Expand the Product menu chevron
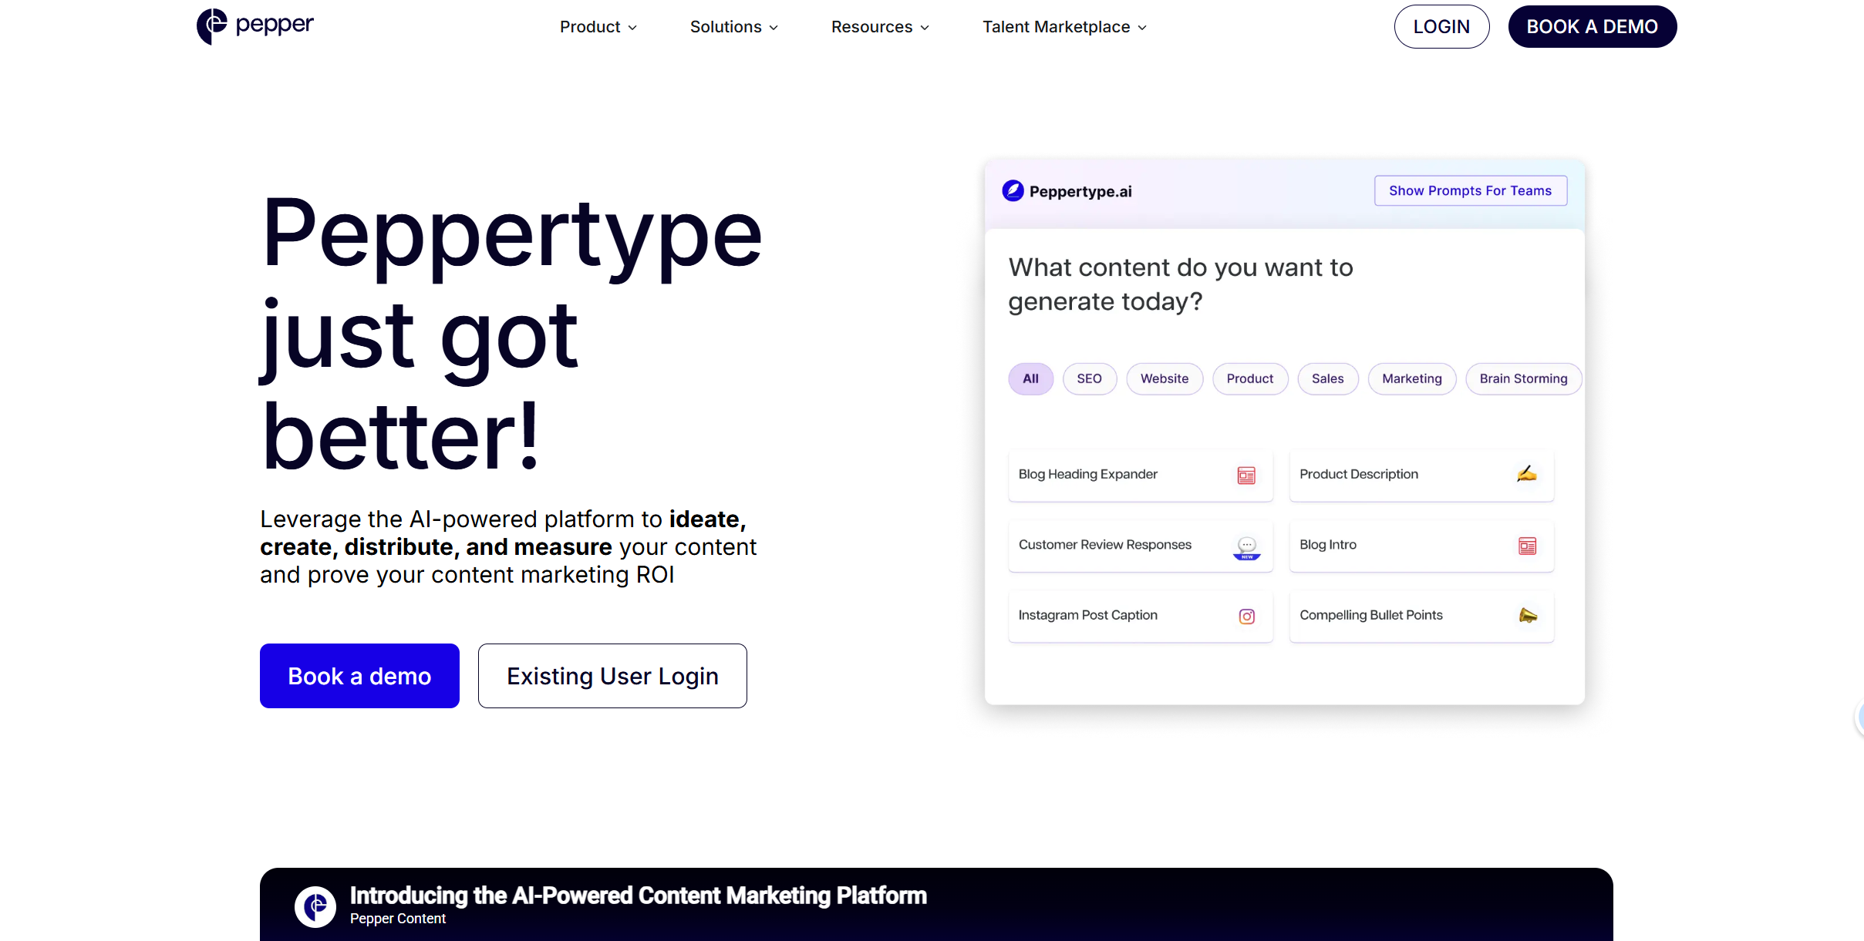This screenshot has width=1864, height=941. pyautogui.click(x=632, y=28)
